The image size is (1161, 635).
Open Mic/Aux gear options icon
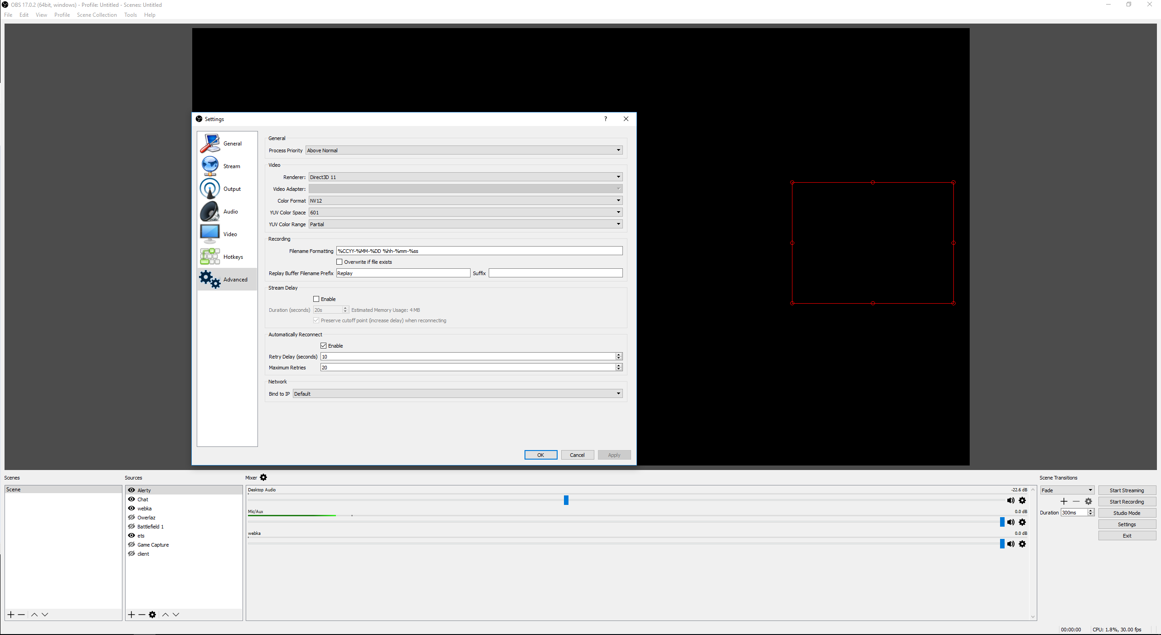1022,522
